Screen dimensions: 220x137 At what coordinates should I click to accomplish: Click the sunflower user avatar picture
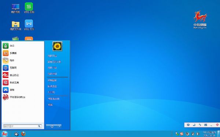tap(58, 46)
